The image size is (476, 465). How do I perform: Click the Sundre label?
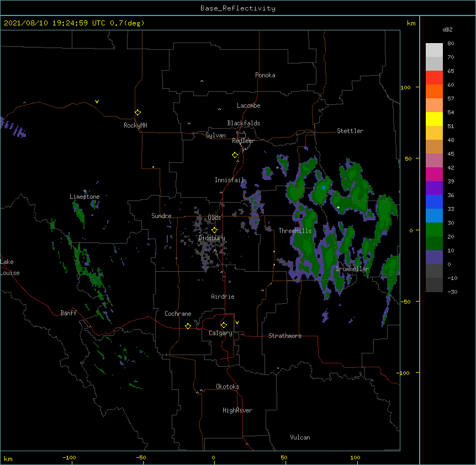(x=161, y=216)
